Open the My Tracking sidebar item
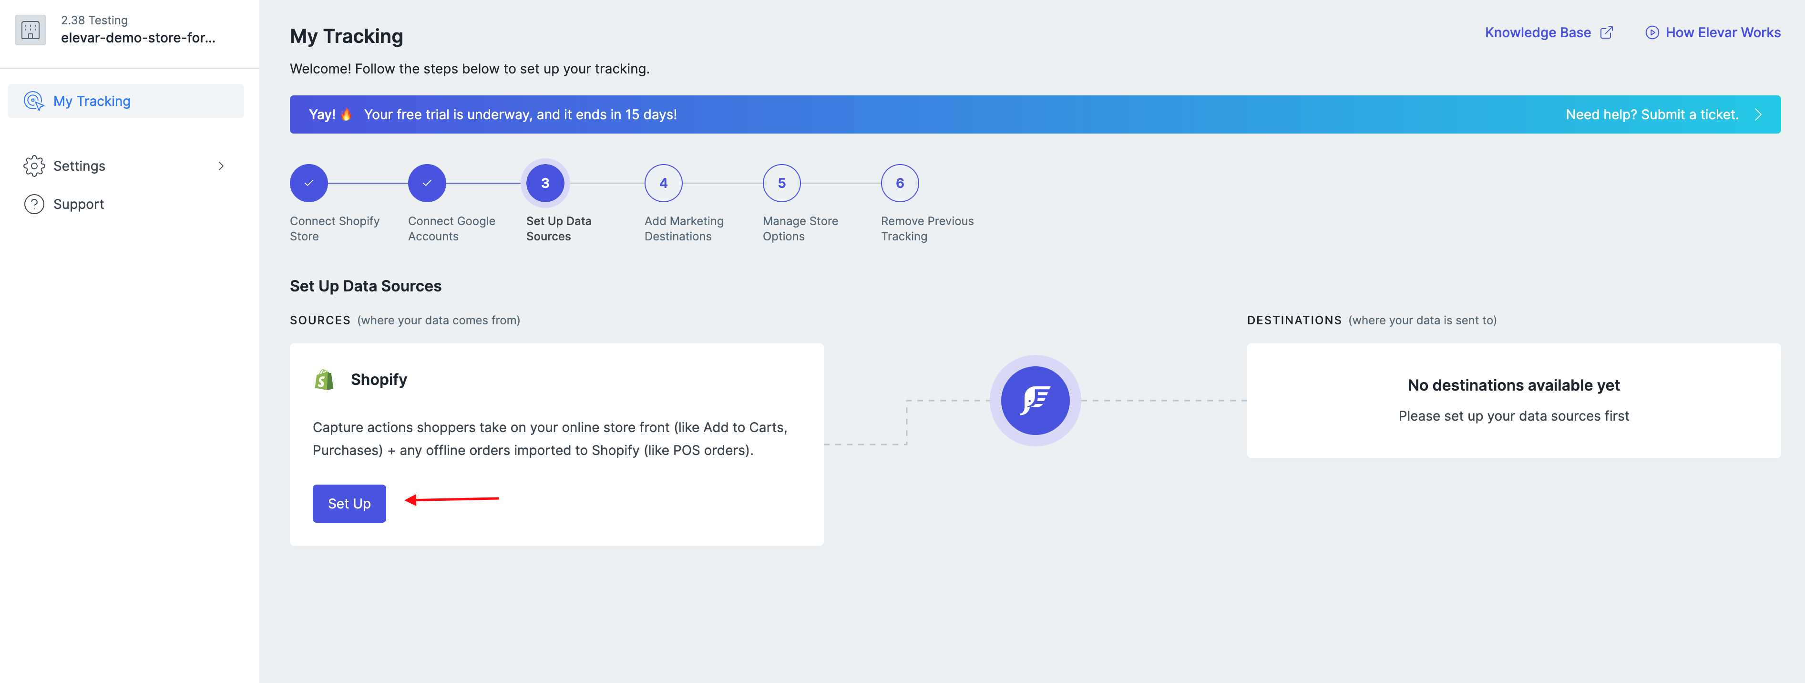This screenshot has width=1805, height=683. click(x=92, y=101)
